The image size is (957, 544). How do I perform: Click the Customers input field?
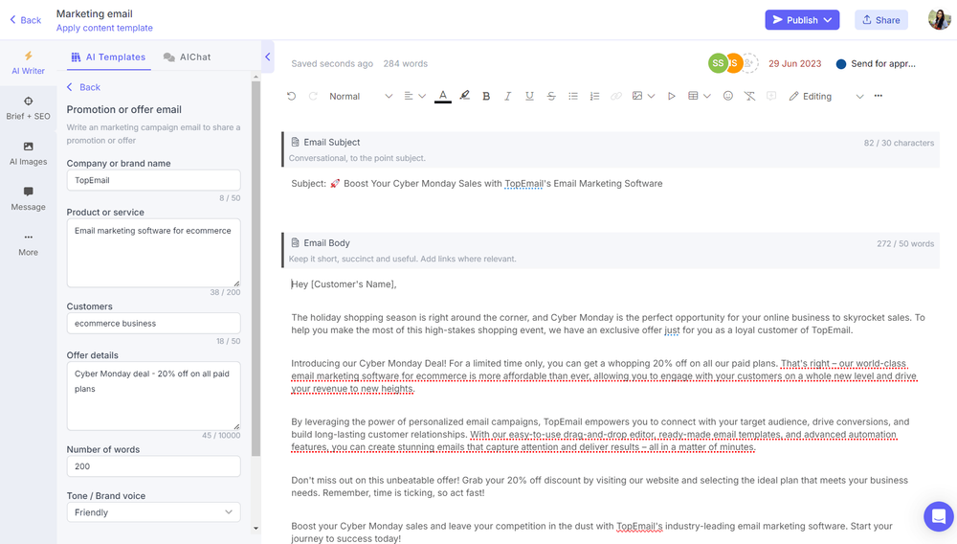pyautogui.click(x=153, y=323)
